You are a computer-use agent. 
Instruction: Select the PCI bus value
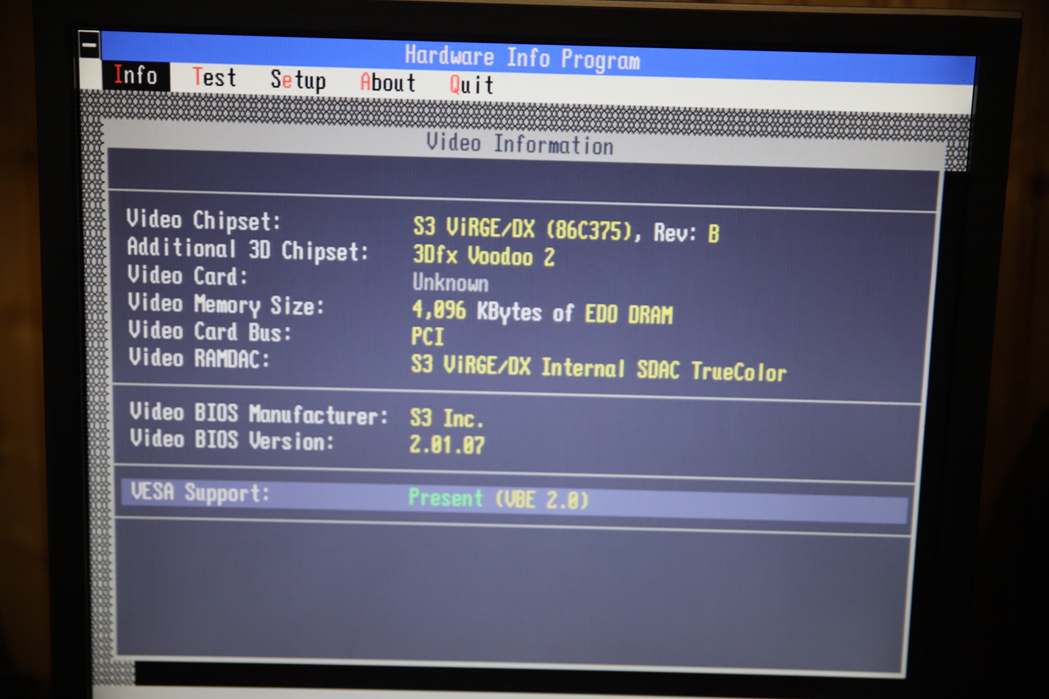click(427, 336)
